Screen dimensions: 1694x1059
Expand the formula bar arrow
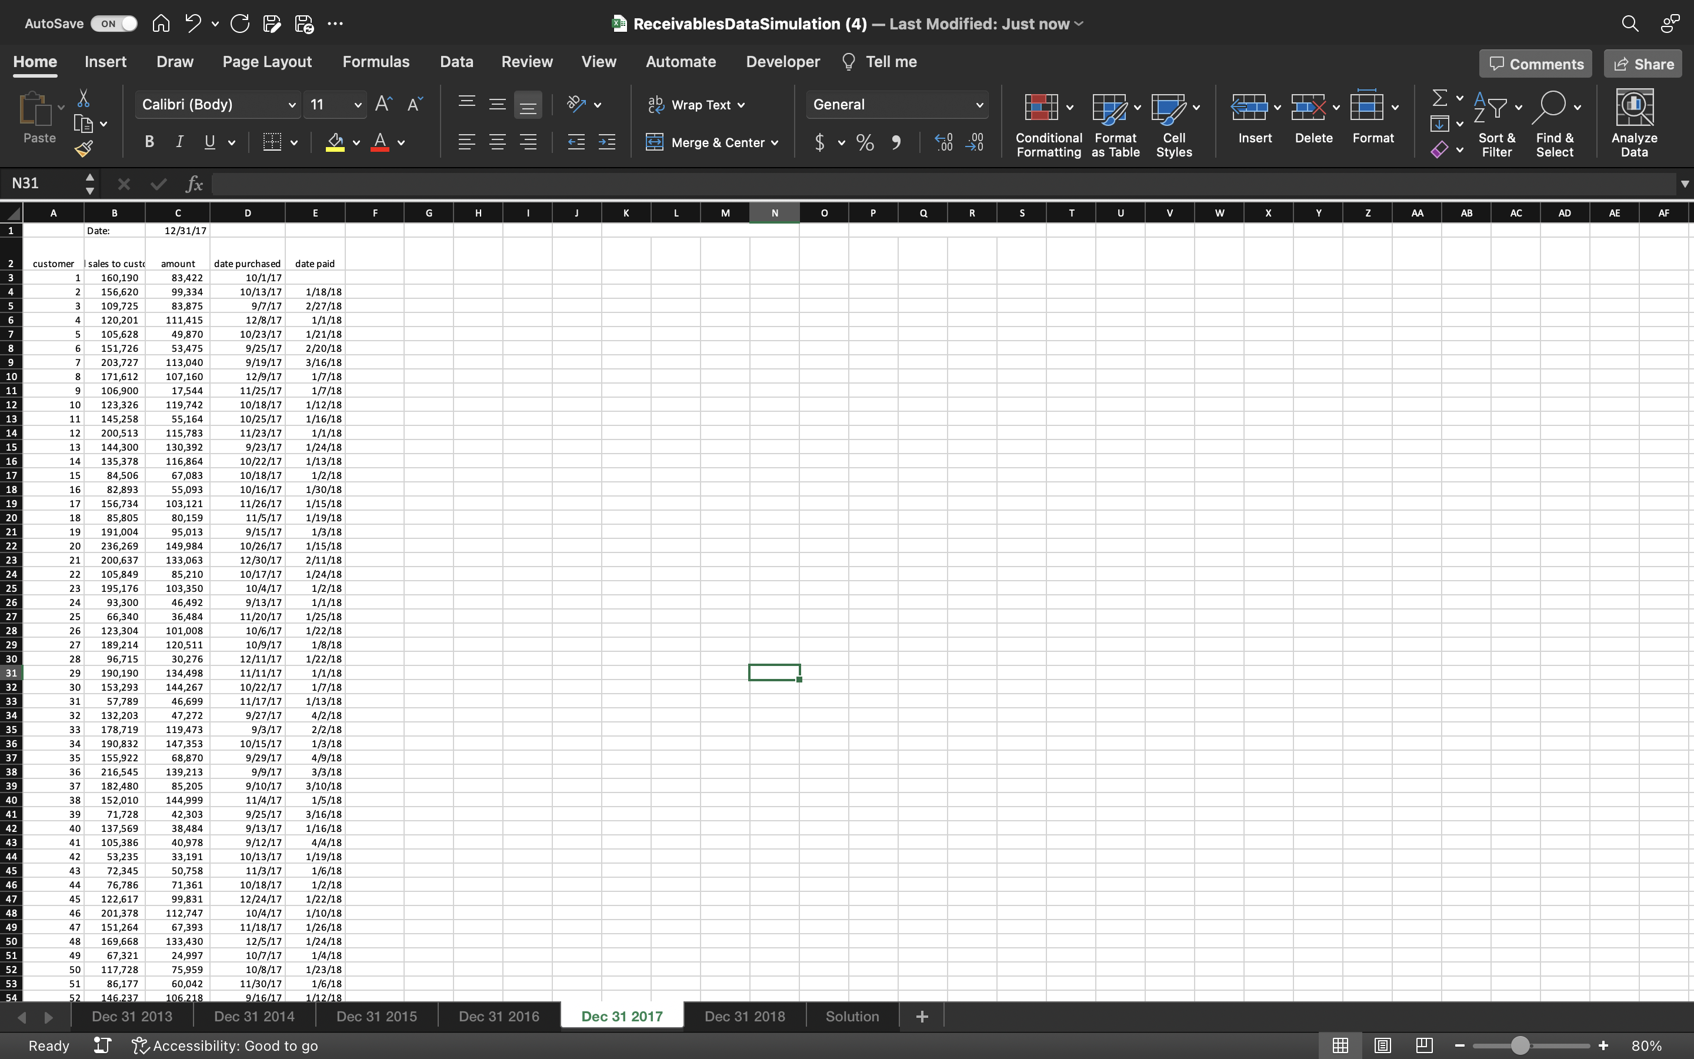pos(1684,184)
